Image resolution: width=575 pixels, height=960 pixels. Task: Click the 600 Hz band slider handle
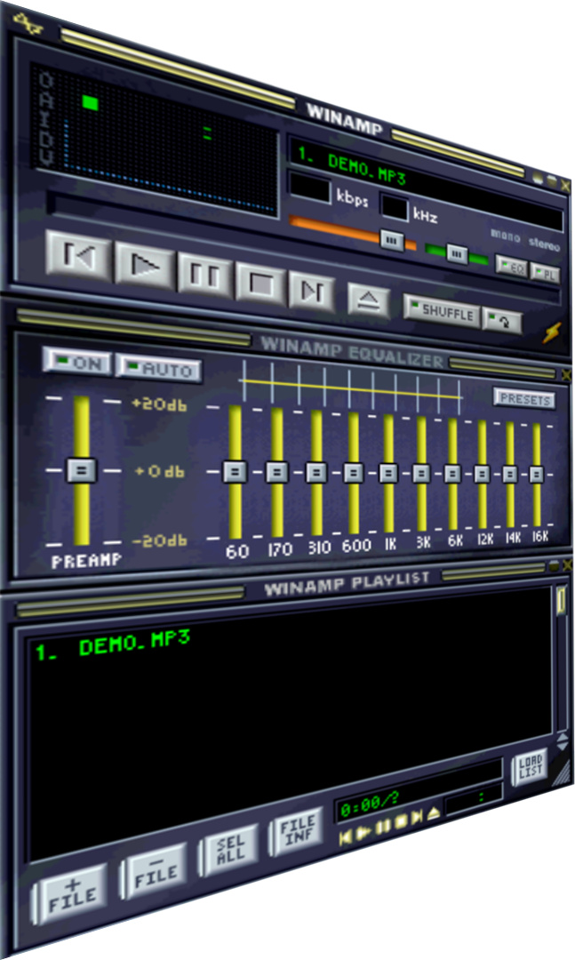click(x=354, y=473)
